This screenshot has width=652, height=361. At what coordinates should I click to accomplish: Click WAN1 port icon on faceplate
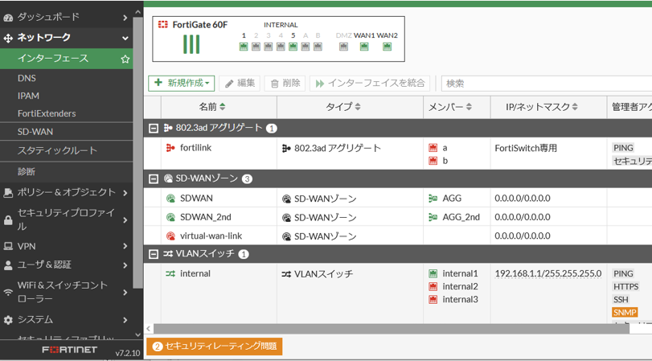(364, 47)
